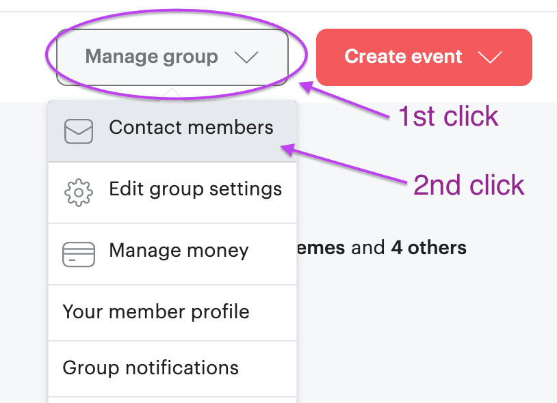Open Manage money via the credit card icon
The height and width of the screenshot is (403, 557).
(x=78, y=254)
